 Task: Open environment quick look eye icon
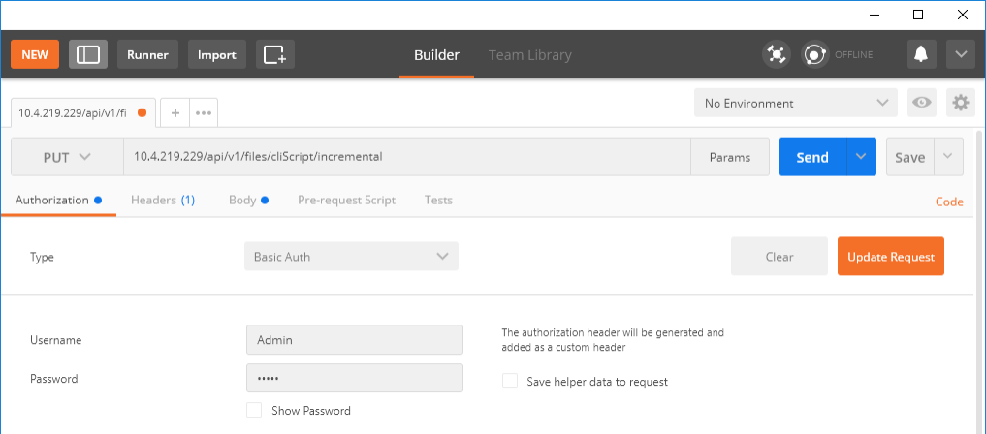coord(921,103)
